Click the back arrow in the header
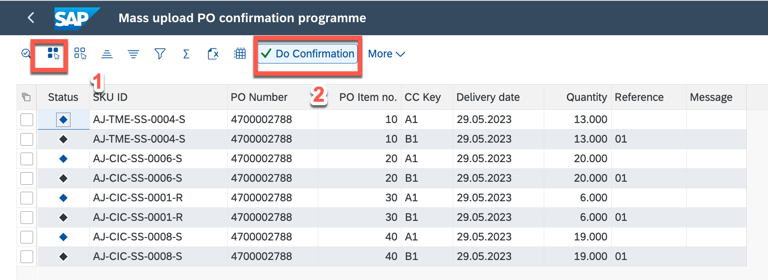This screenshot has width=768, height=280. point(31,18)
